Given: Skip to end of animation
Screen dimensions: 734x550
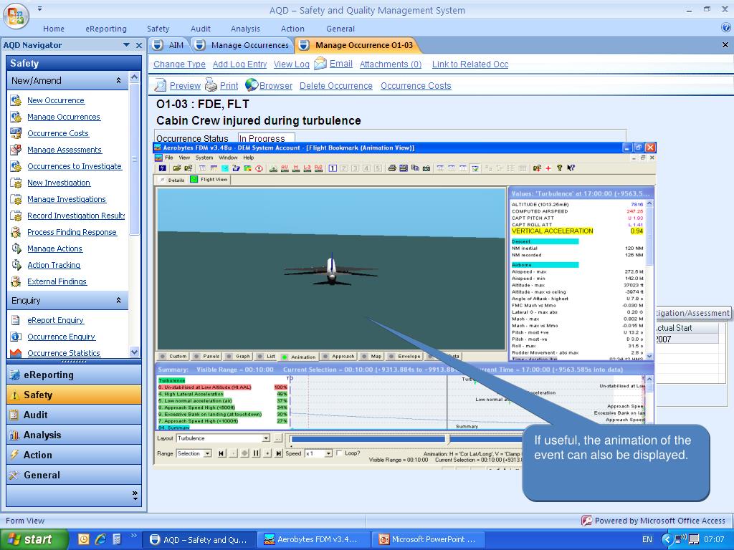Looking at the screenshot, I should [279, 453].
